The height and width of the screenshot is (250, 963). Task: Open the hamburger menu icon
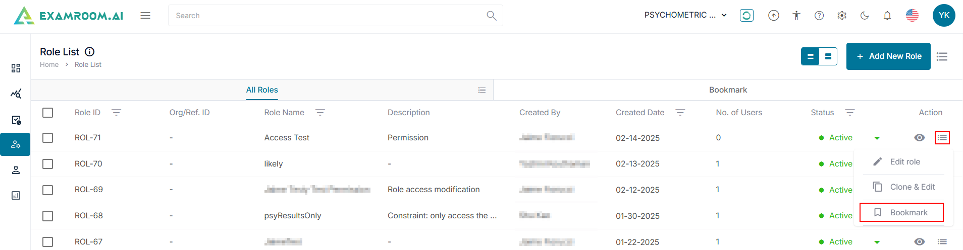click(x=145, y=16)
